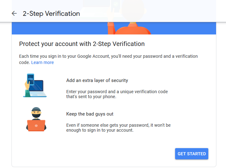This screenshot has height=168, width=226.
Task: Click the 2-Step Verification page title
Action: coord(51,14)
